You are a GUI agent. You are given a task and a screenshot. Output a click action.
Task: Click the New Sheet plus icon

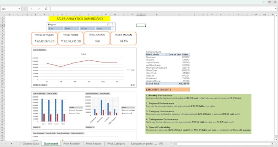point(161,144)
